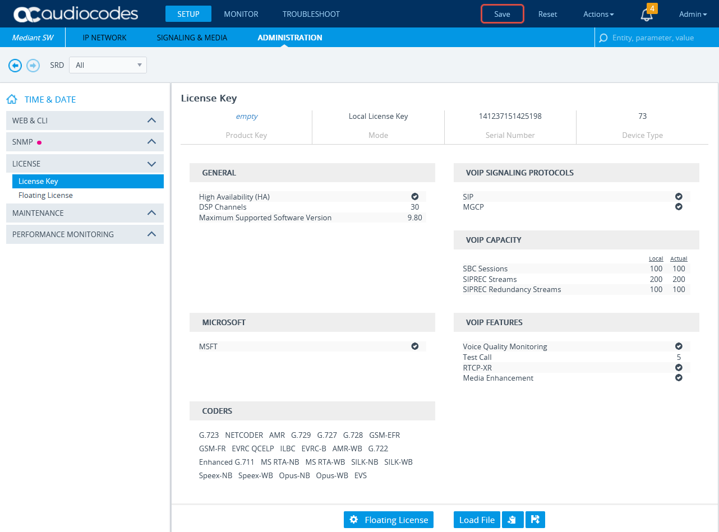Expand the SNMP section
719x532 pixels.
pyautogui.click(x=85, y=142)
